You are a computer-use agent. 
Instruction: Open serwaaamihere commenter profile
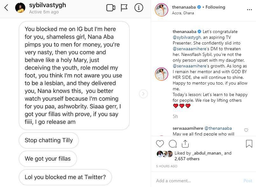[x=188, y=128]
